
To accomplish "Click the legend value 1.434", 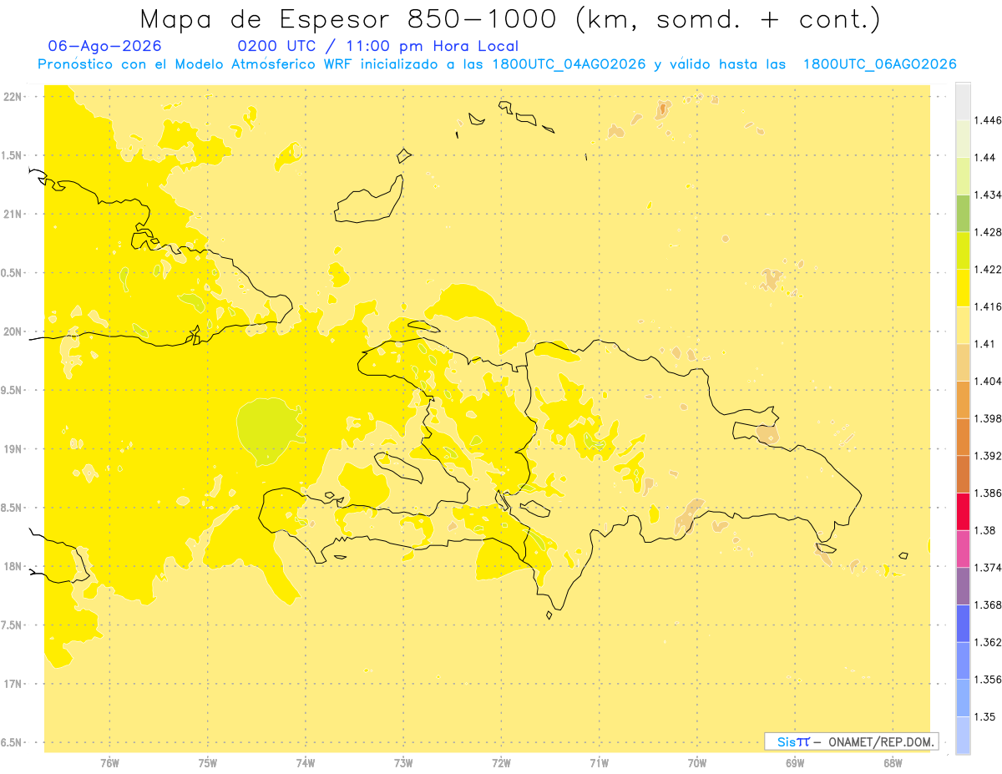I will (x=988, y=195).
